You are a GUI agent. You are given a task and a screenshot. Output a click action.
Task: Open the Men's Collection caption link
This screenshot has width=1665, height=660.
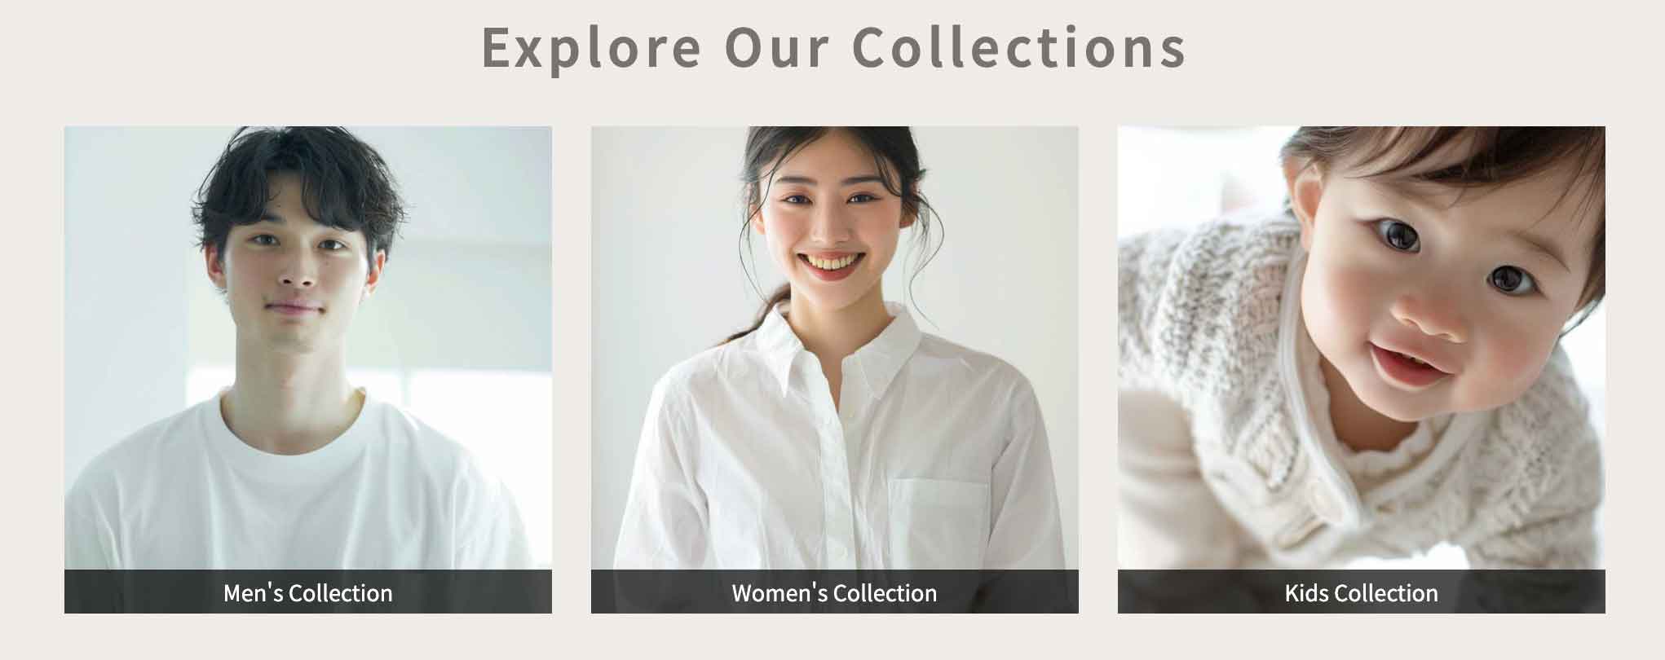pos(308,592)
